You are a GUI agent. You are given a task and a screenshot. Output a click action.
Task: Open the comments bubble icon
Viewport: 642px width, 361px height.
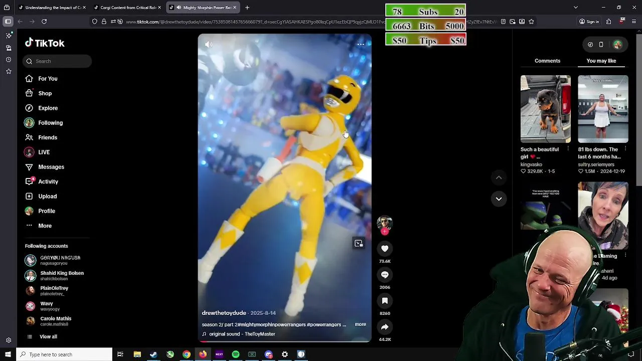point(385,275)
